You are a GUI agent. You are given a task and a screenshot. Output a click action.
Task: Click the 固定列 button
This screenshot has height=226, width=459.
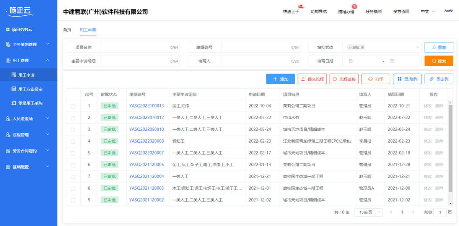[x=439, y=79]
